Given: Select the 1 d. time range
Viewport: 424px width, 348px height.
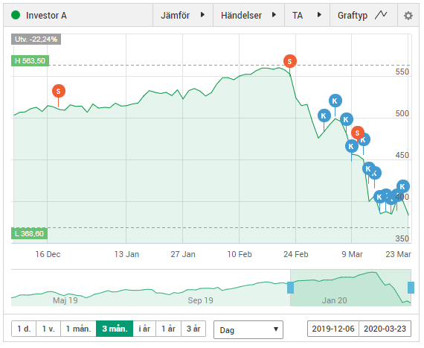Looking at the screenshot, I should pos(24,329).
